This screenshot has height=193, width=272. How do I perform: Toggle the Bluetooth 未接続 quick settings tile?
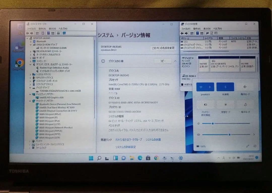pyautogui.click(x=225, y=87)
